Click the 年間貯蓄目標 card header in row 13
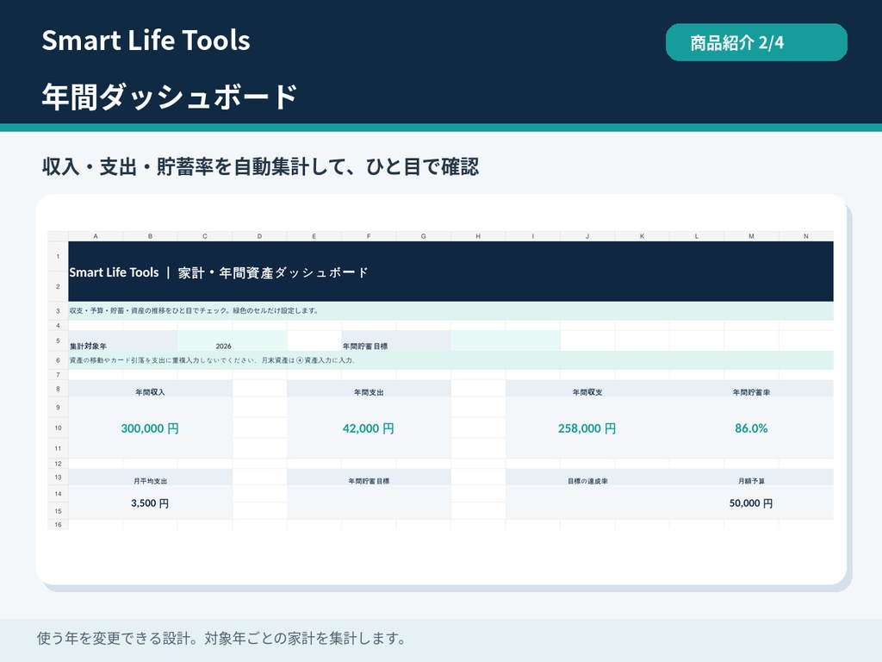This screenshot has width=882, height=662. point(369,478)
